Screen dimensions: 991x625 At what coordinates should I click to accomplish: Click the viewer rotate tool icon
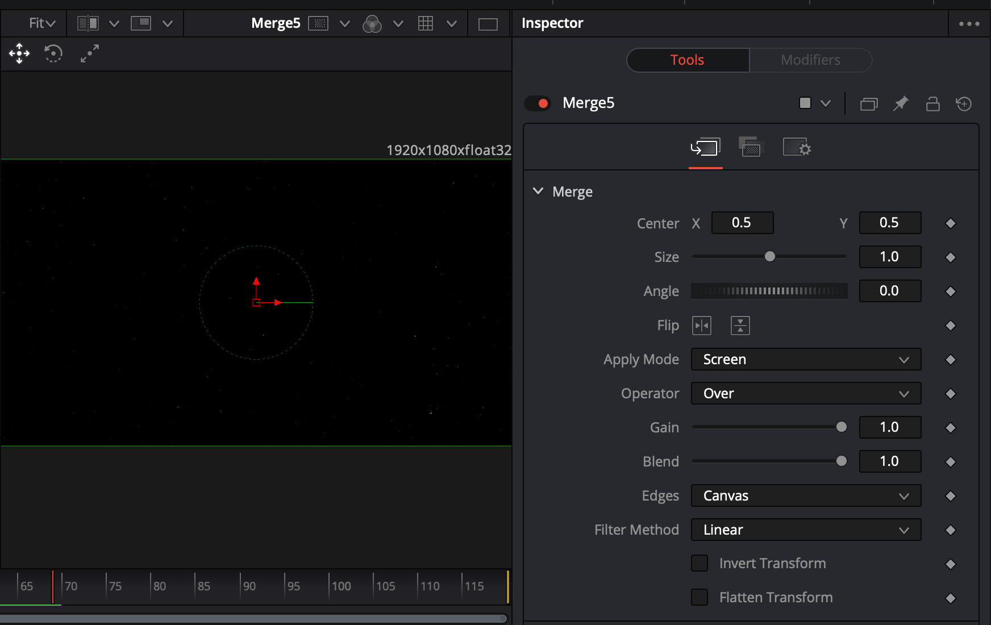(x=53, y=53)
